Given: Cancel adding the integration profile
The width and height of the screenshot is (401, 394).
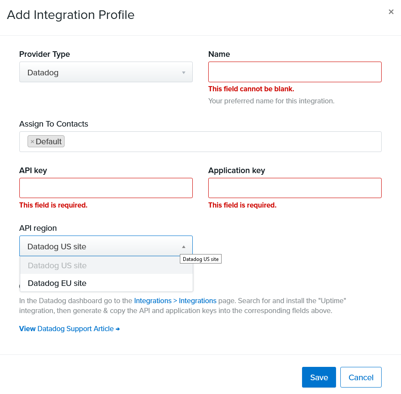Looking at the screenshot, I should point(361,377).
